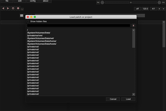Click the rewind to start button
The image size is (166, 111).
[3, 8]
